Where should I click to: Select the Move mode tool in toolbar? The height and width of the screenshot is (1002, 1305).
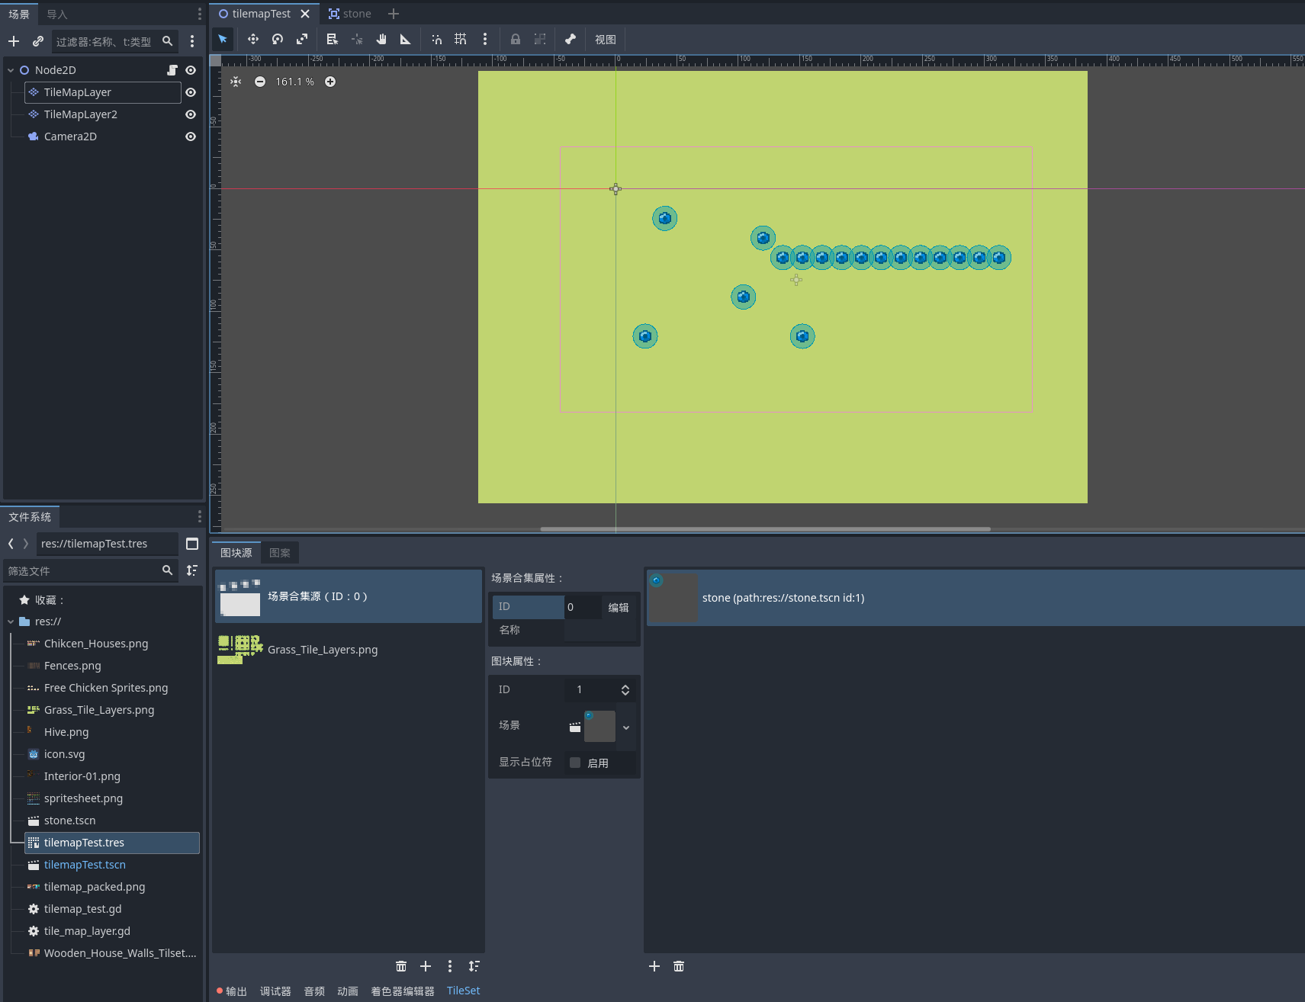pos(253,39)
